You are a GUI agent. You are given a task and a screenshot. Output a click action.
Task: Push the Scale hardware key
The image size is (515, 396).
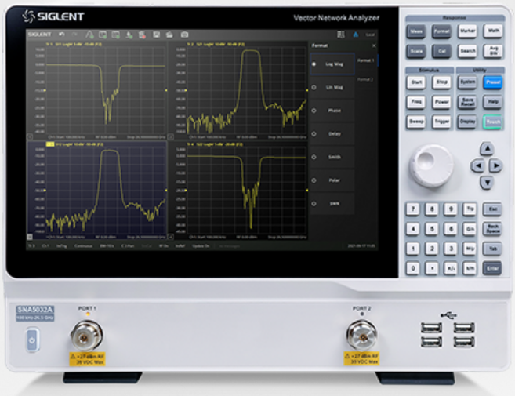click(x=416, y=51)
